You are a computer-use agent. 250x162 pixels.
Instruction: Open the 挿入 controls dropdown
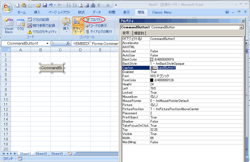coord(66,26)
